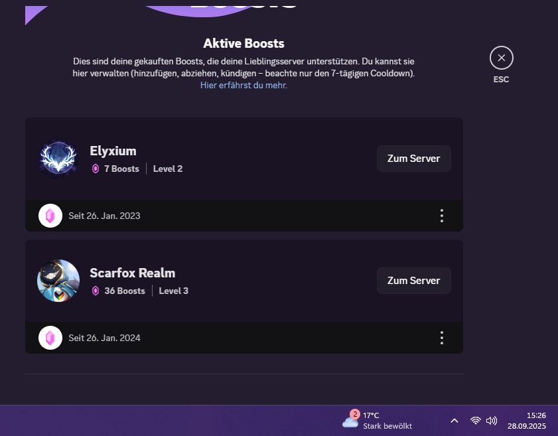Screen dimensions: 558x436
Task: Expand the hidden system tray icons chevron
Action: [454, 421]
